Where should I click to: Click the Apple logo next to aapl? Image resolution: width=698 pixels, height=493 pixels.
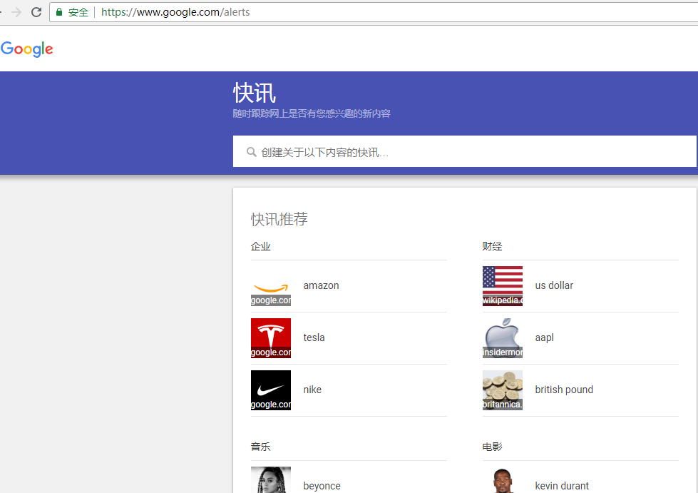pos(502,337)
